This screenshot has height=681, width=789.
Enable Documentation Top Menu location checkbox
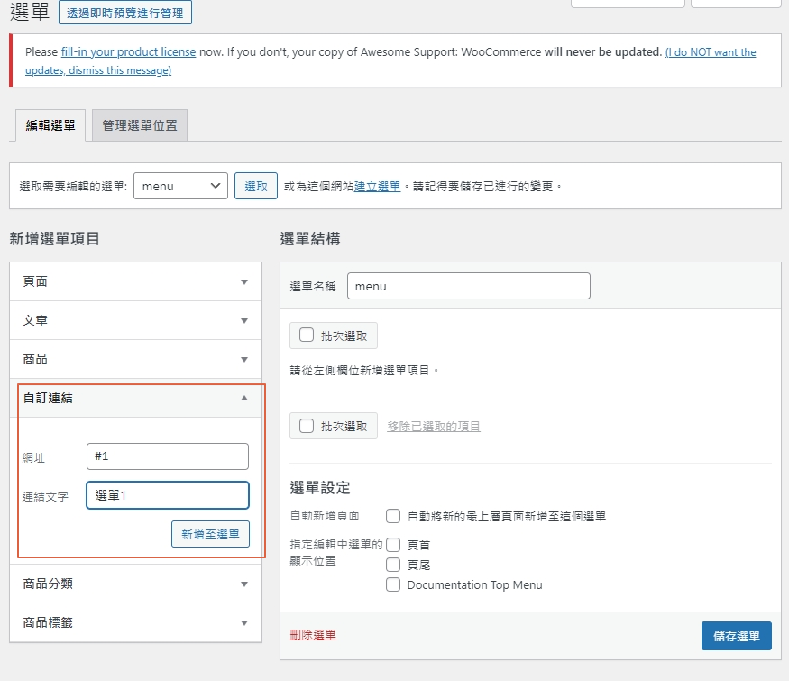coord(393,584)
